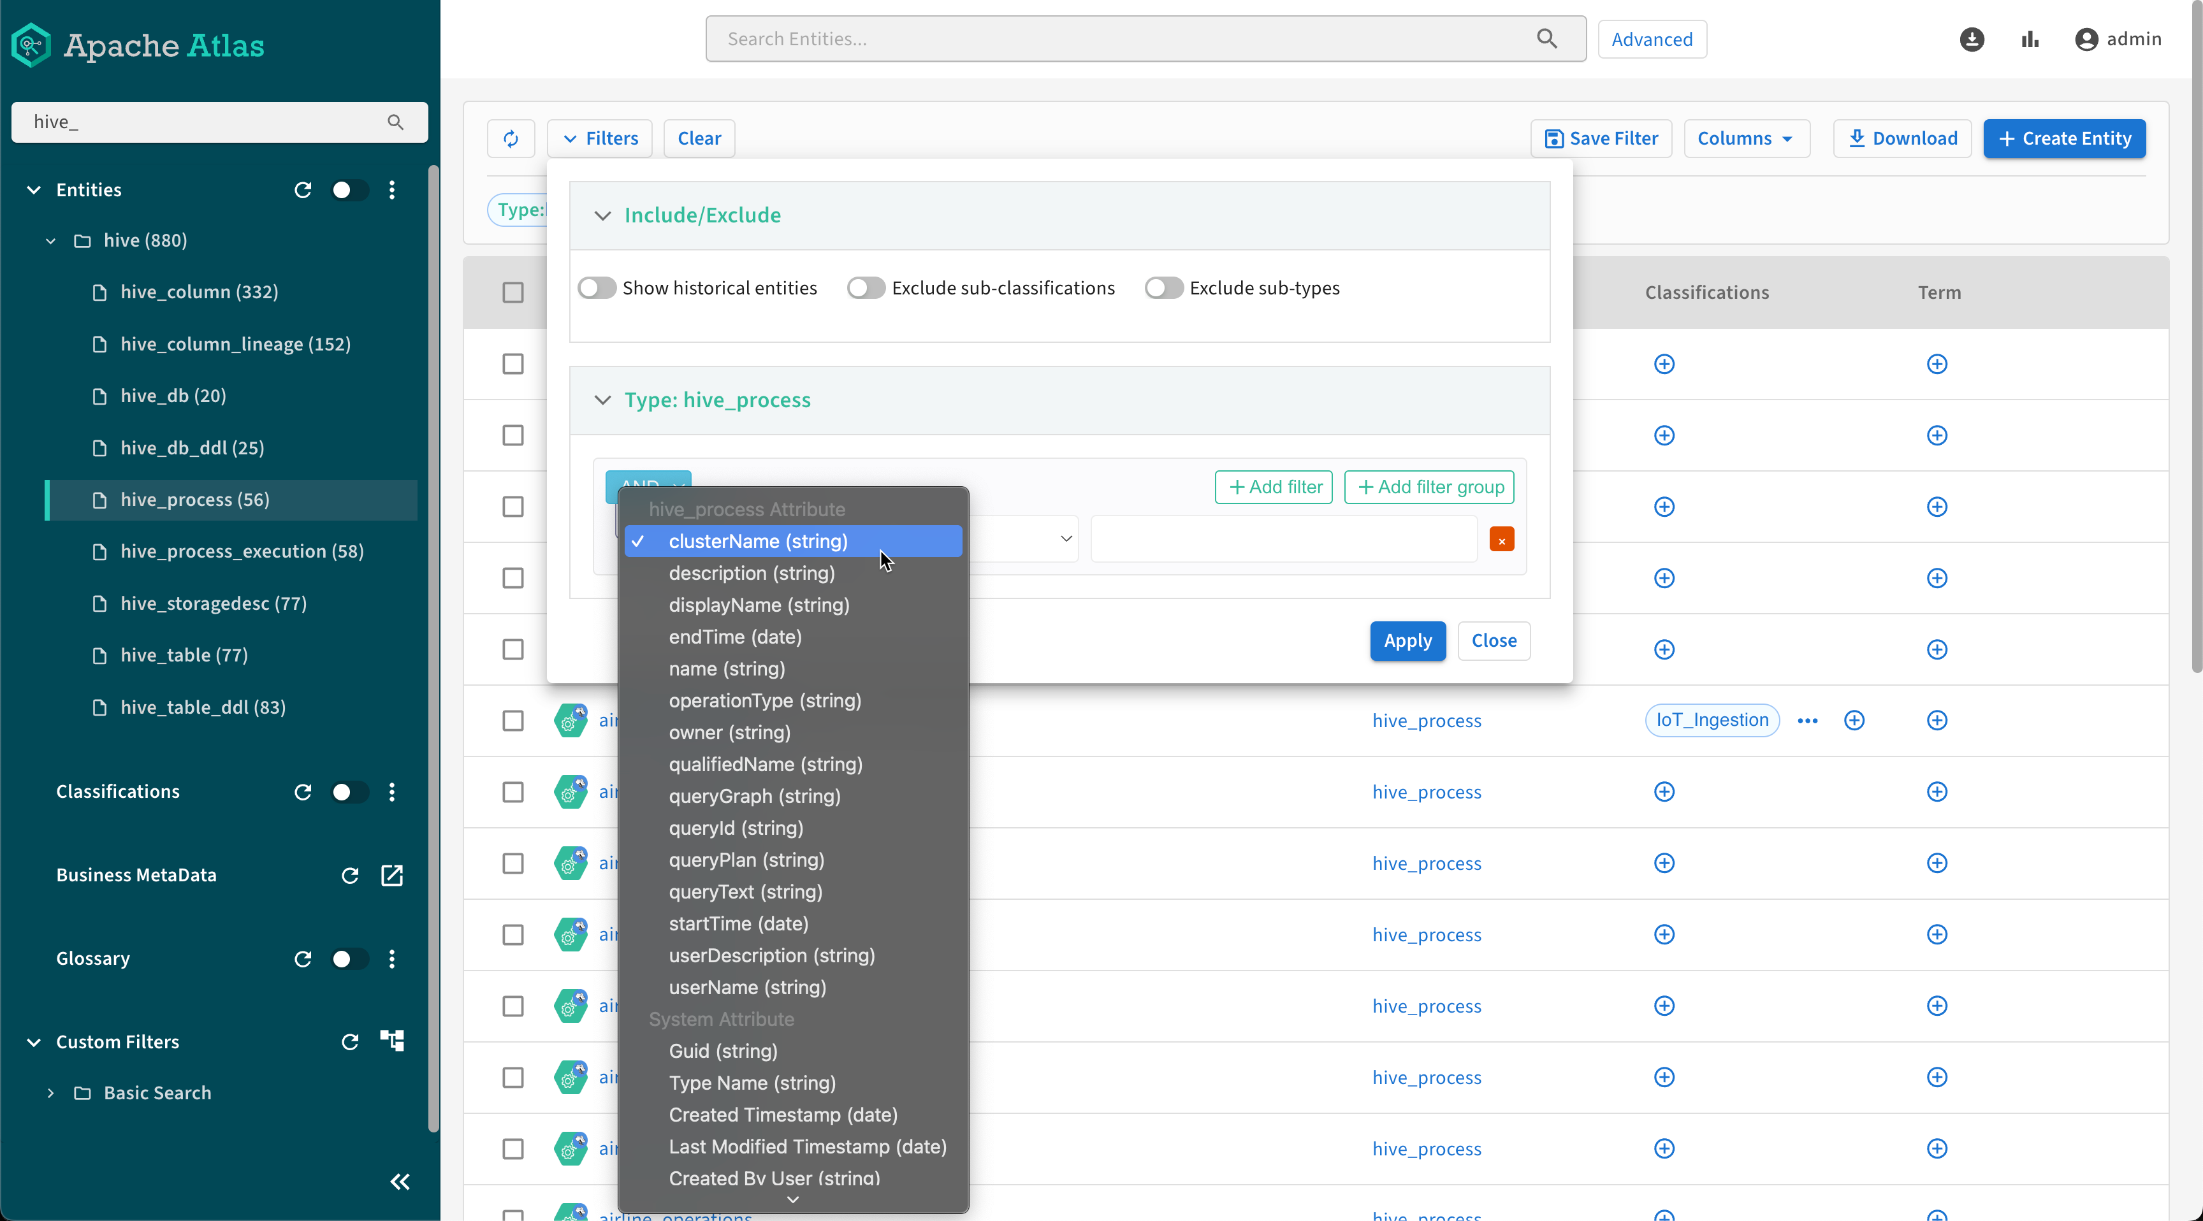
Task: Enable Exclude sub-types switch
Action: pyautogui.click(x=1163, y=288)
